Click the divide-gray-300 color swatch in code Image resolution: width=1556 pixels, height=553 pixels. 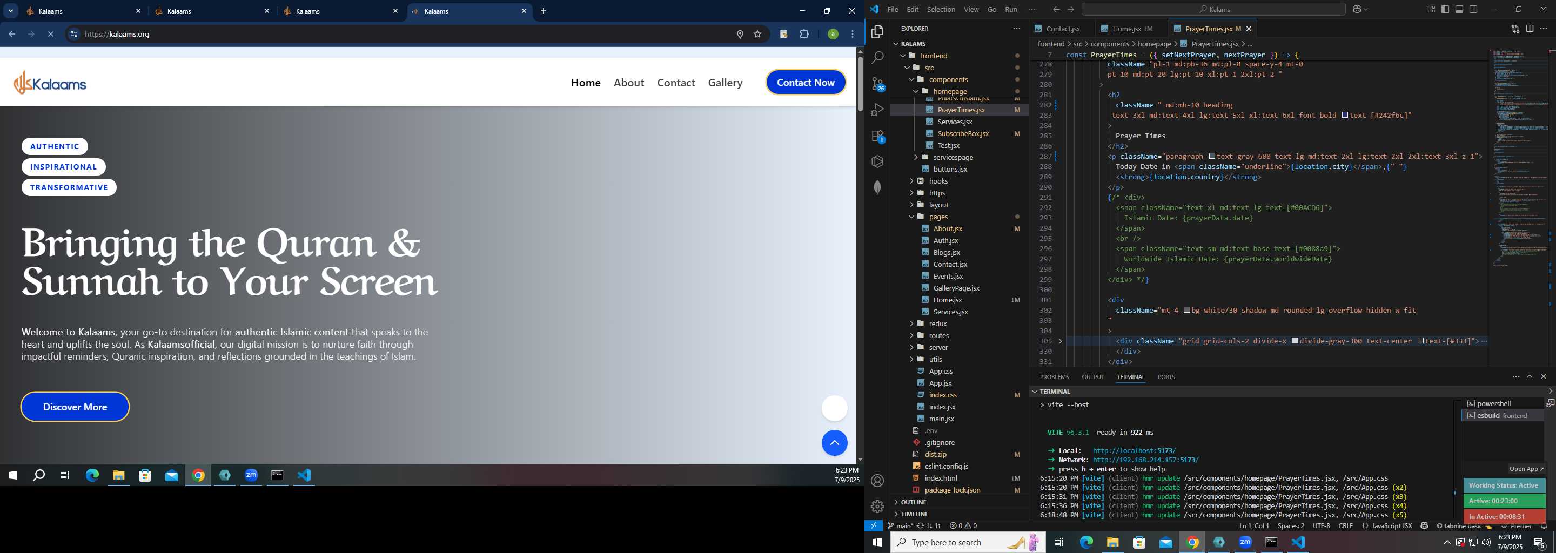pyautogui.click(x=1295, y=341)
